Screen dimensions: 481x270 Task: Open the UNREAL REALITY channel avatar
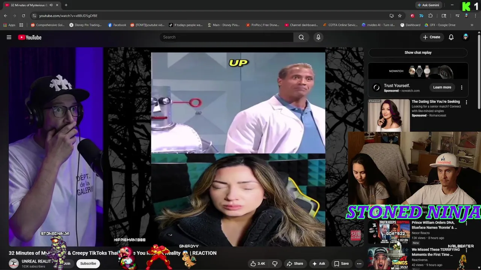point(14,263)
